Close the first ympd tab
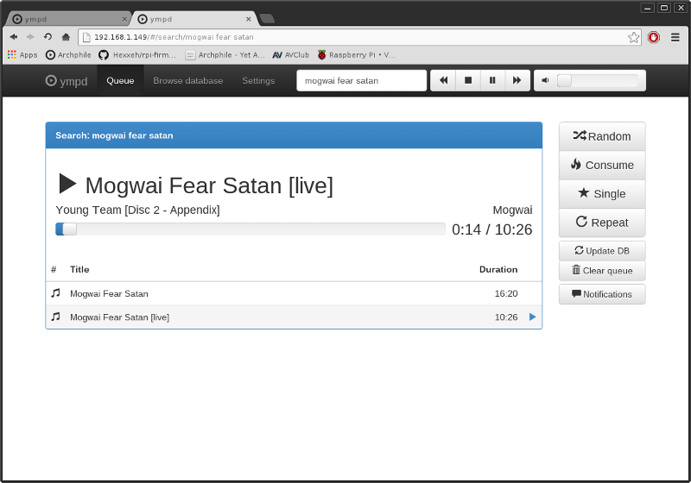 point(124,19)
